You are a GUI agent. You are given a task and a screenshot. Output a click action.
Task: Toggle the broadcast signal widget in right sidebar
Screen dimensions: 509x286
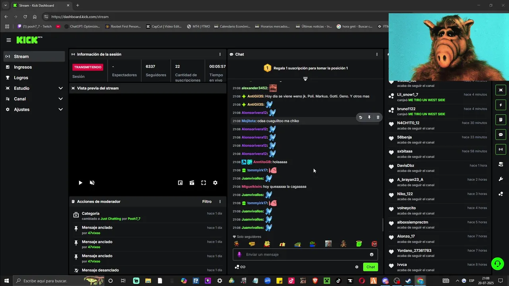501,149
